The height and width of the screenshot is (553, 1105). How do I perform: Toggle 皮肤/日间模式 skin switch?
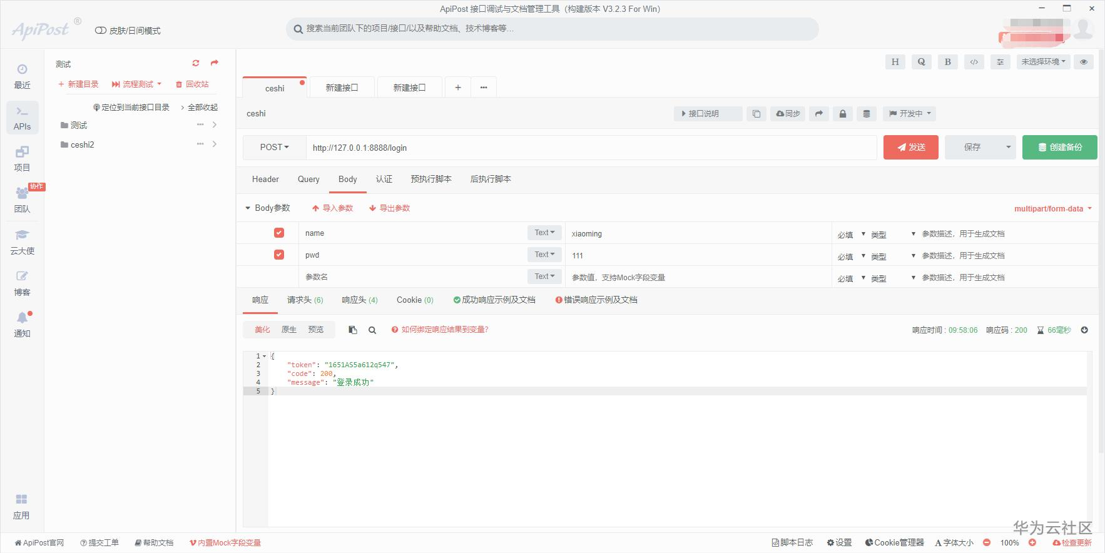click(101, 30)
